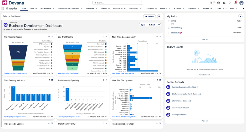This screenshot has height=132, width=246.
Task: Tick the Send Letter task checkbox
Action: (169, 33)
